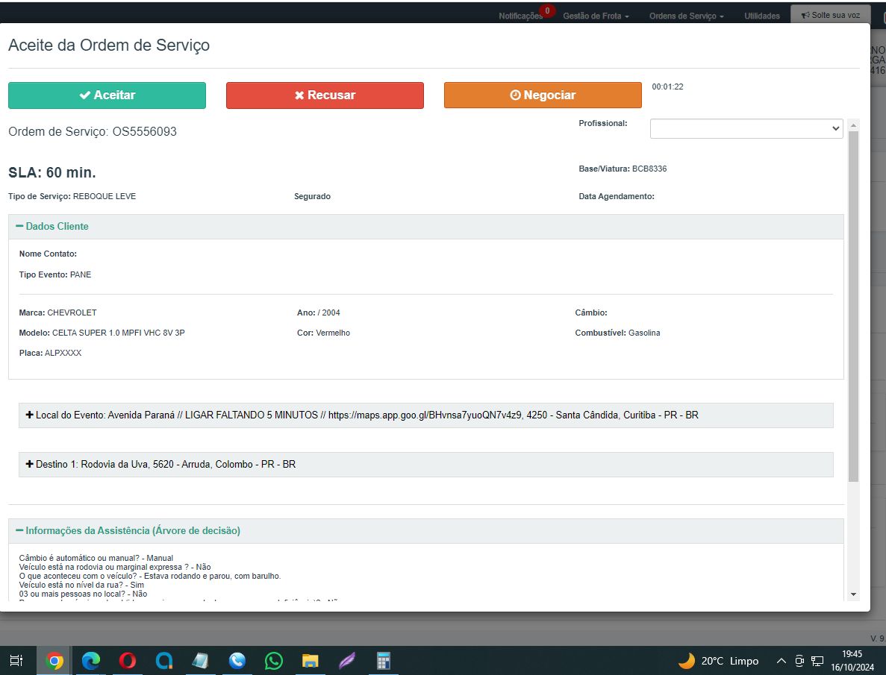Open the Gestão de Frota menu
Screen dimensions: 886x675
(x=596, y=16)
